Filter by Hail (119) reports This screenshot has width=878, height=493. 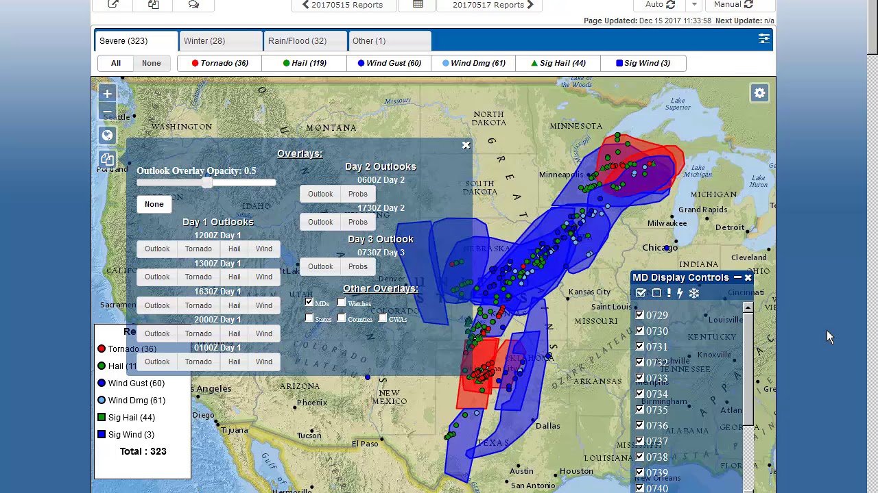305,63
